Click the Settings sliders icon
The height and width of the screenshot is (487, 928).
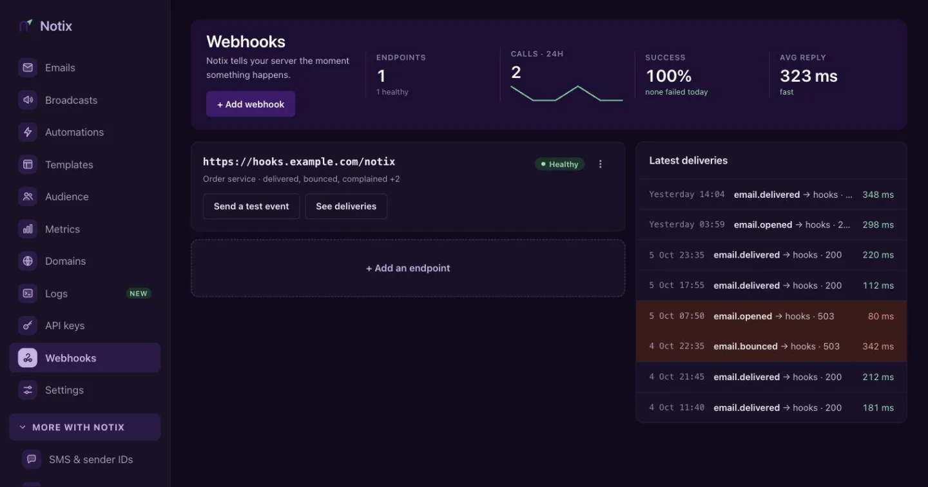(x=28, y=390)
